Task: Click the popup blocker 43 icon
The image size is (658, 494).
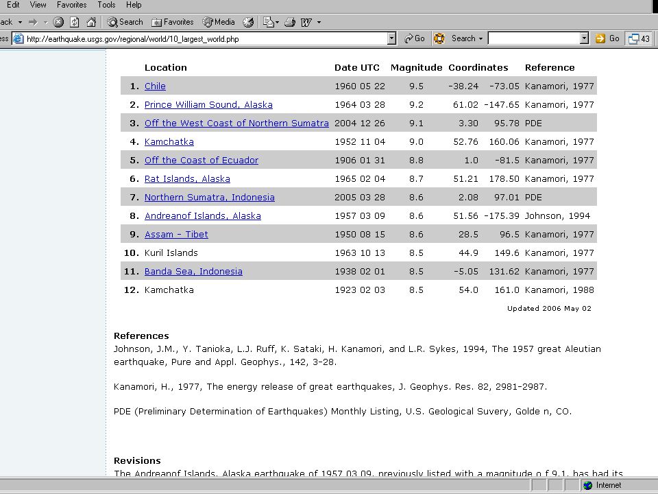Action: click(x=639, y=38)
